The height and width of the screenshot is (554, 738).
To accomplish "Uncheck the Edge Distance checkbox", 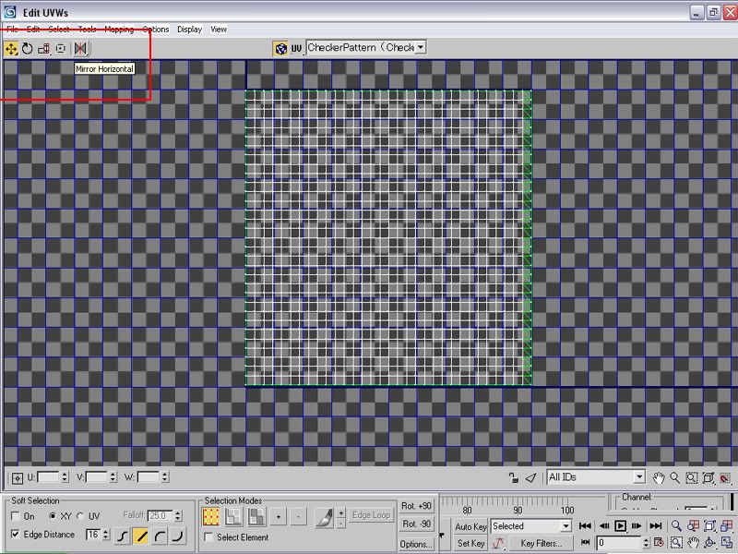I will coord(15,535).
